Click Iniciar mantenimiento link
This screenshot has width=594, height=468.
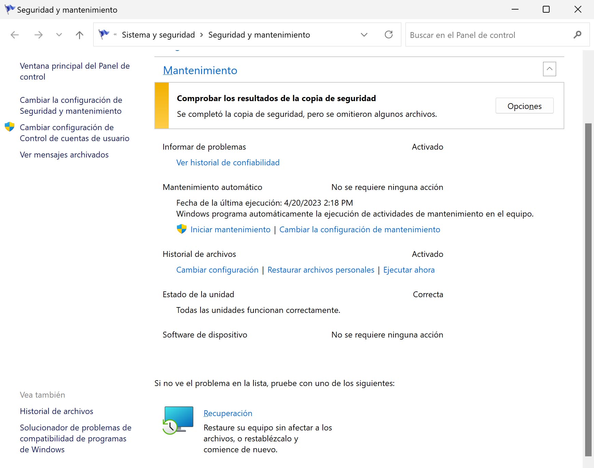(x=231, y=230)
